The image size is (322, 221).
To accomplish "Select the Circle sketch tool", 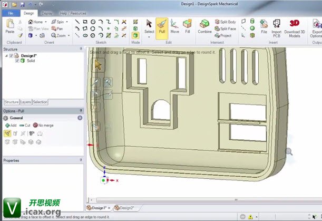I will pyautogui.click(x=93, y=22).
